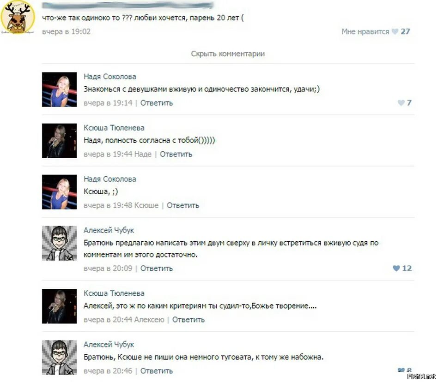Reply to Ksyusha's 20:44 comment
438x382 pixels.
(x=188, y=320)
